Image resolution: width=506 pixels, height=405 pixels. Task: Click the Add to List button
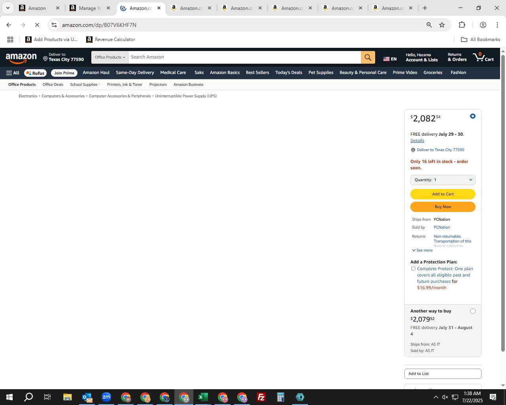(443, 374)
